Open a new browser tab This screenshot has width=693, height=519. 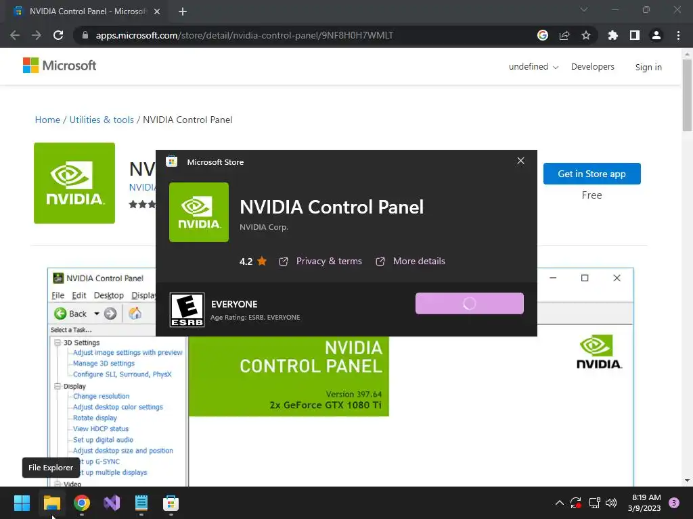point(183,11)
